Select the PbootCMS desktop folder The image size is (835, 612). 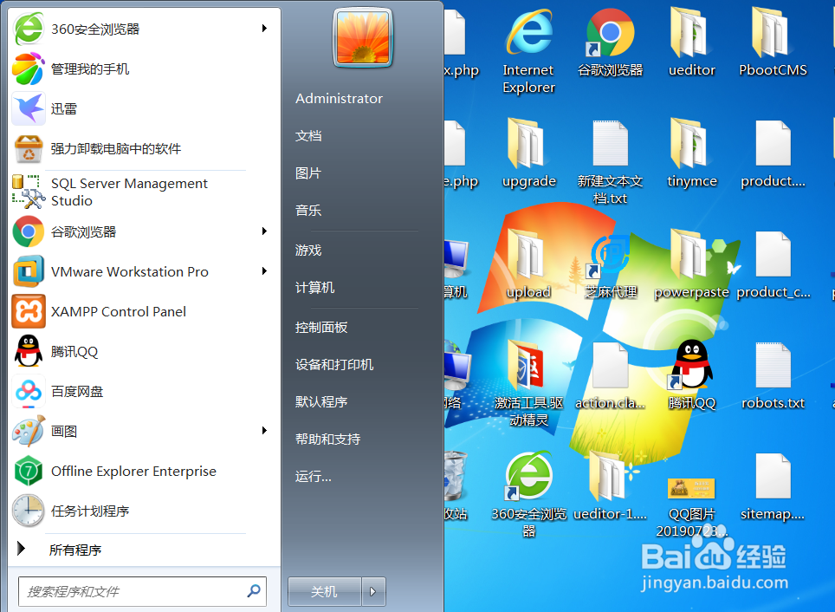(773, 42)
